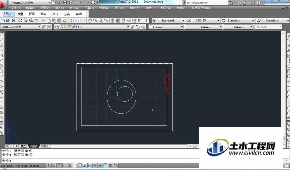290x170 pixels.
Task: Toggle Ortho Mode in status bar
Action: [x=64, y=165]
